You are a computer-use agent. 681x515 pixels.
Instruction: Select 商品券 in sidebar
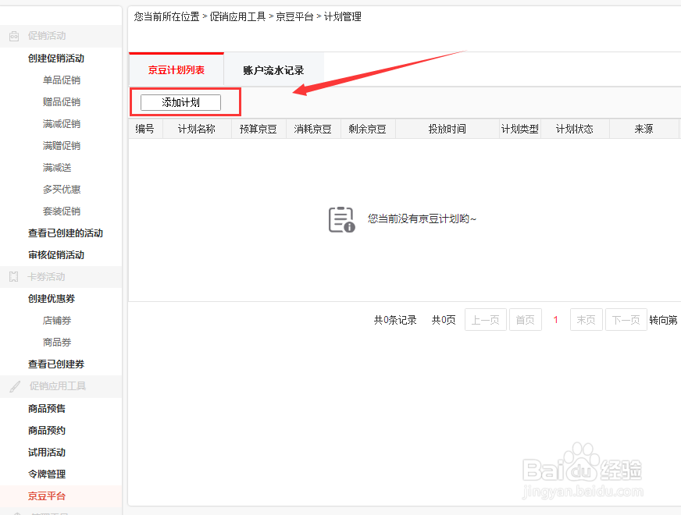(x=57, y=343)
